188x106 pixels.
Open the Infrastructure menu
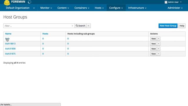[x=137, y=8]
